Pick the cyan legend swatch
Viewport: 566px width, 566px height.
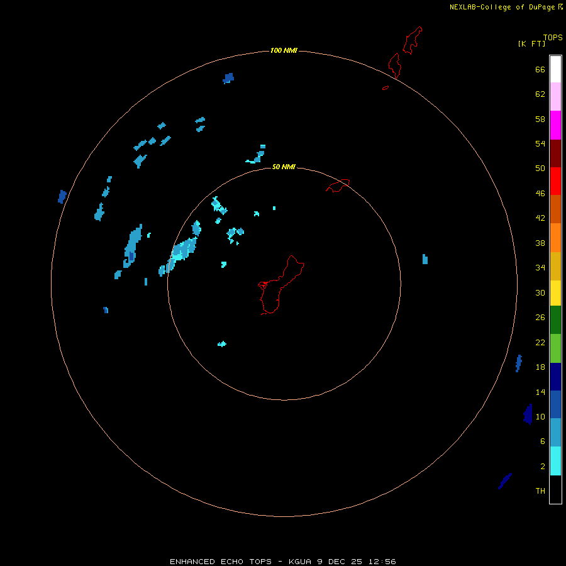tap(555, 461)
